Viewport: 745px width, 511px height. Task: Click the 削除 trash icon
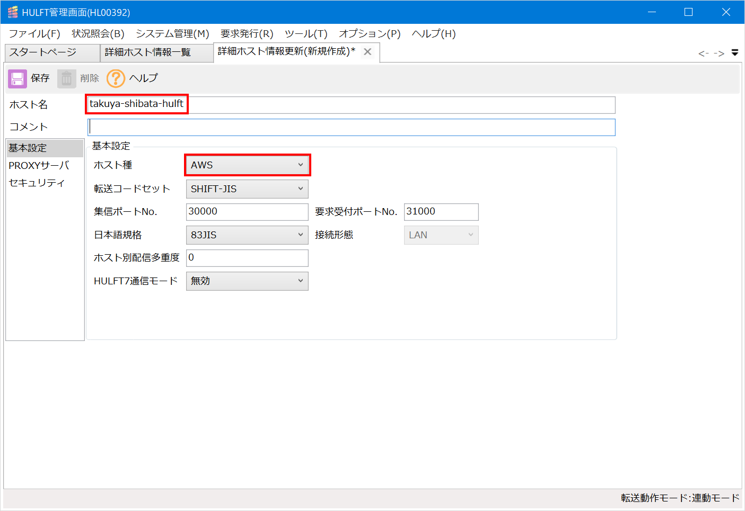(x=66, y=78)
